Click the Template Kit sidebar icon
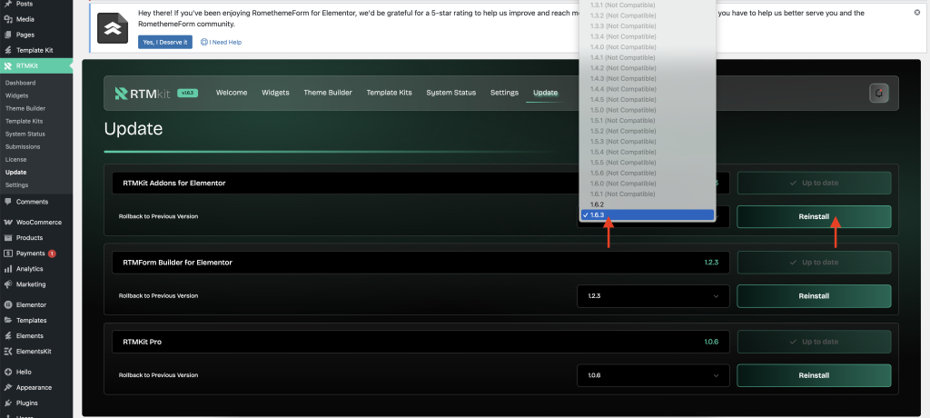 point(8,51)
